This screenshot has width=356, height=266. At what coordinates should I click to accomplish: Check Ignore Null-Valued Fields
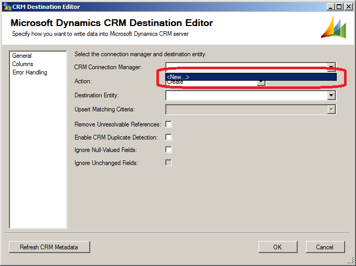pos(168,150)
